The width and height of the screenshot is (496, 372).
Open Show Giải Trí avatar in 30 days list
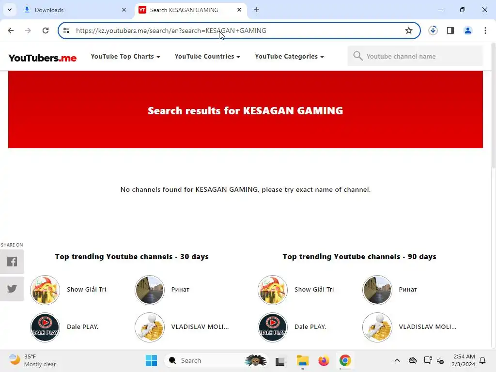coord(45,290)
